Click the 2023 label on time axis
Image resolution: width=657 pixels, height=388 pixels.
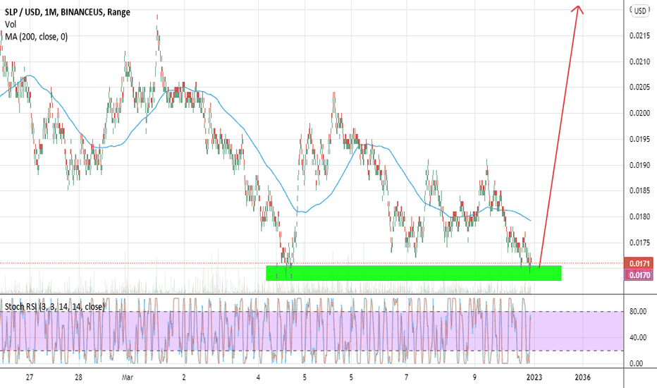[x=534, y=377]
